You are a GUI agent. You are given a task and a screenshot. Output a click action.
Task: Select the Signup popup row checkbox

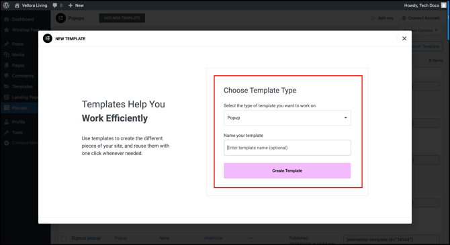64,238
